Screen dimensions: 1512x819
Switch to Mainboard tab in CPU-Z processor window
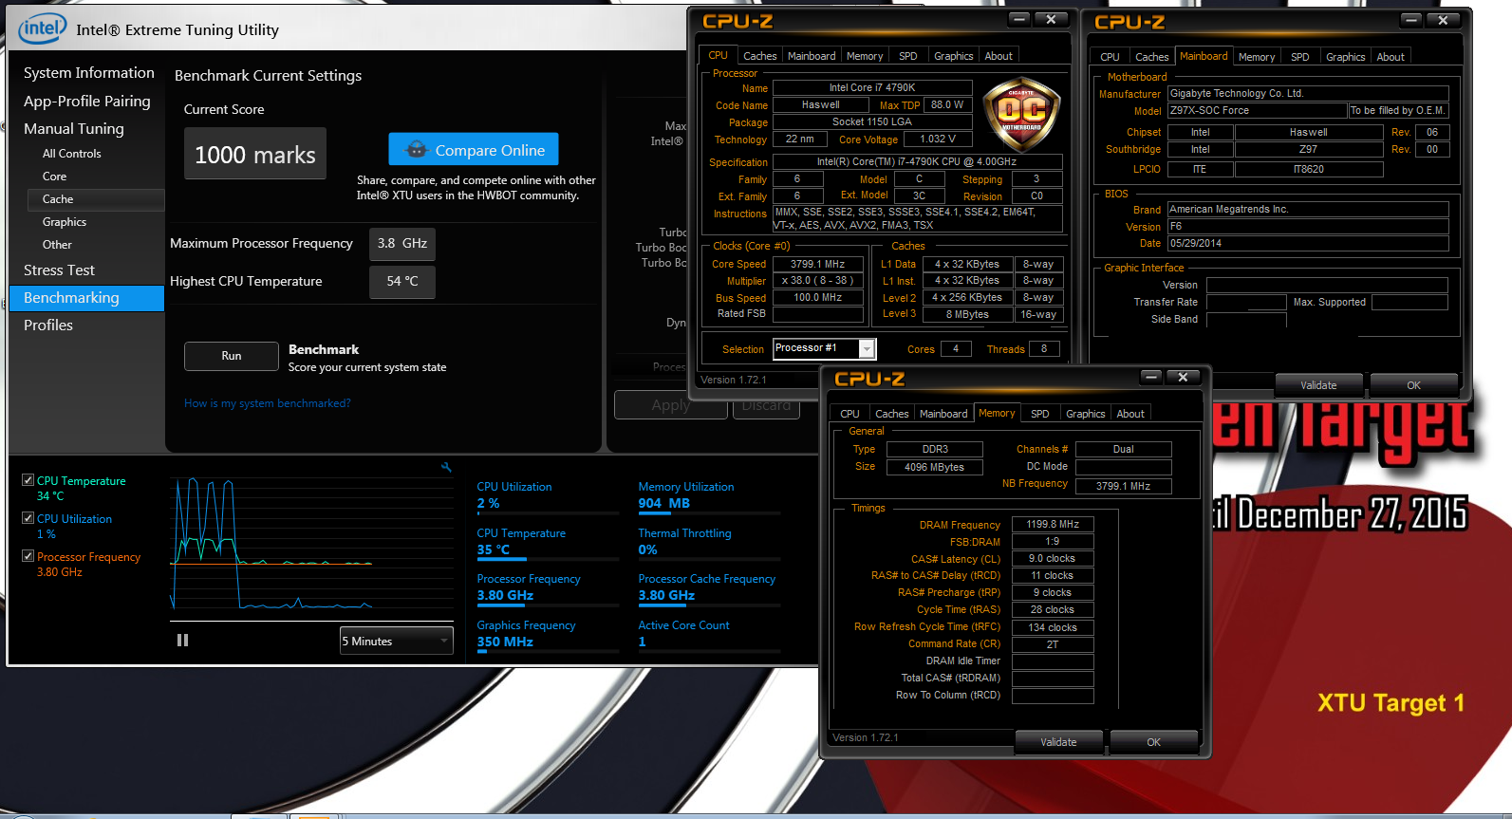coord(812,56)
